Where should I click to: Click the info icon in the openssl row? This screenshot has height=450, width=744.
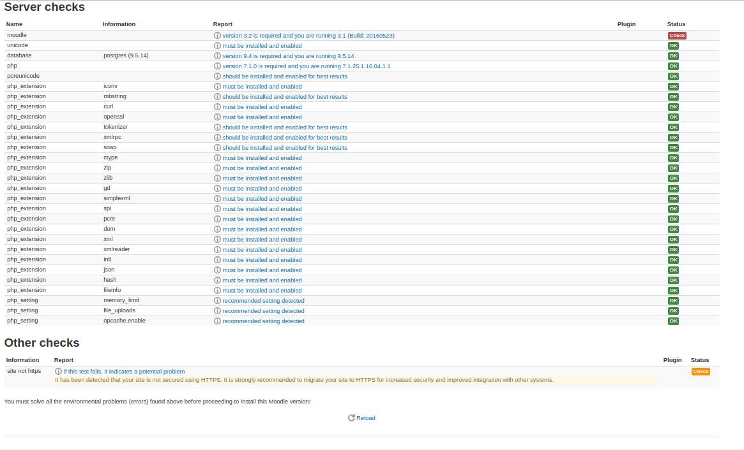pos(217,117)
